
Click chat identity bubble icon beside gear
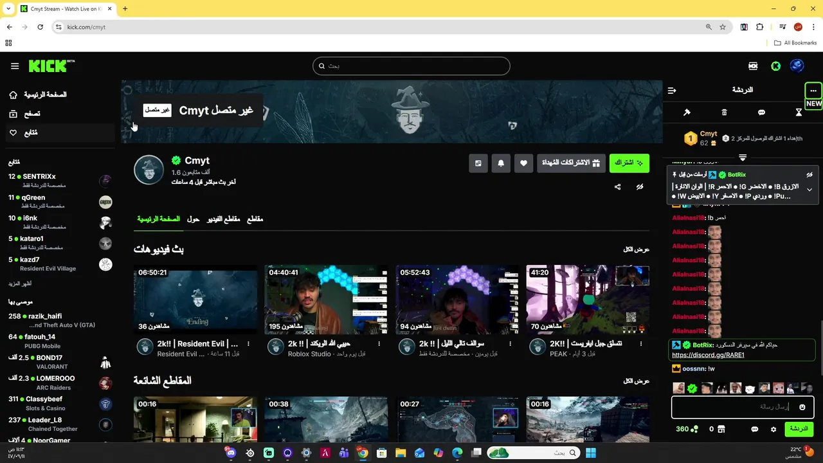click(x=755, y=429)
